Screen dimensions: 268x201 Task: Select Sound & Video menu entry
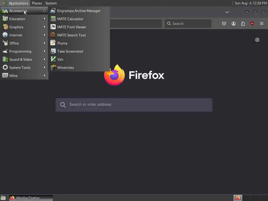click(x=24, y=59)
